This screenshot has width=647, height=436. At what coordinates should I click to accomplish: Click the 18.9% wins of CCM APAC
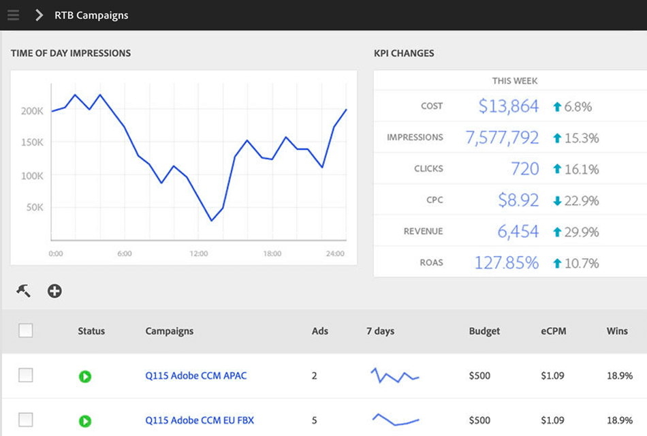(619, 376)
